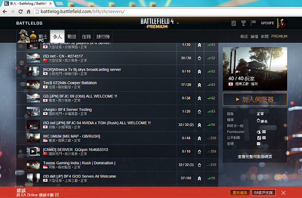Open the 商店 store link

[x=244, y=36]
